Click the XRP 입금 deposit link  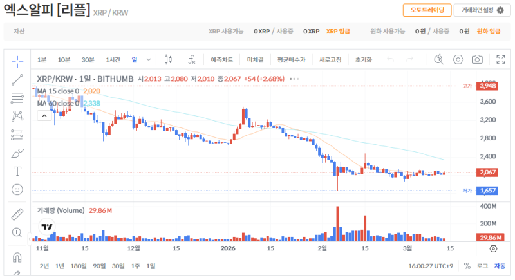[338, 31]
